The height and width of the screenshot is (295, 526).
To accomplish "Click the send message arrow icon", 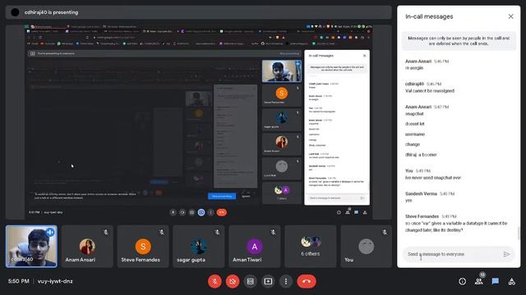I will tap(506, 254).
